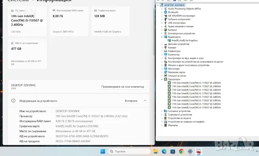Click the Мрежови карти icon
This screenshot has width=259, height=156.
tap(166, 72)
